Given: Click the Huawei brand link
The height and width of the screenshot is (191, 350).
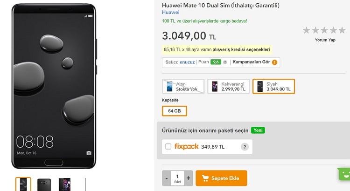Looking at the screenshot, I should pos(170,13).
